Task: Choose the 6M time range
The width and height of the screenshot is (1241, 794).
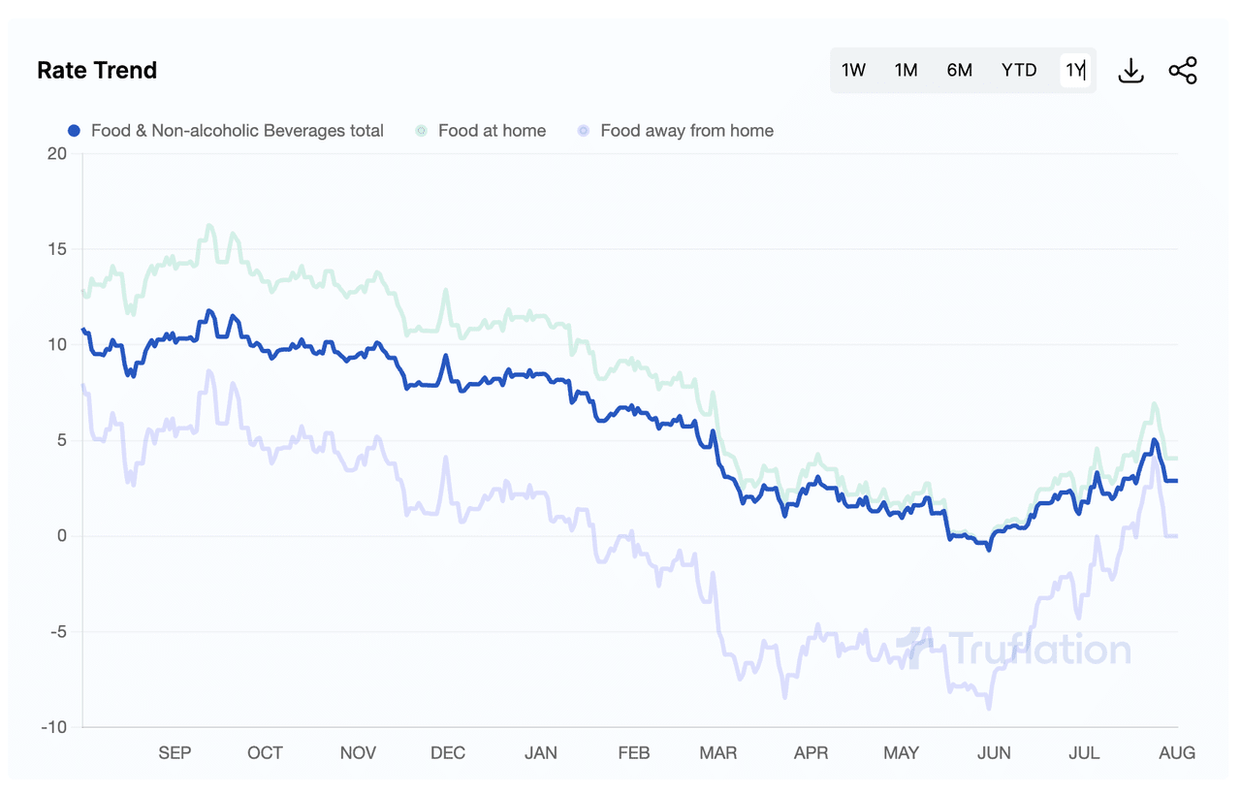Action: (x=959, y=70)
